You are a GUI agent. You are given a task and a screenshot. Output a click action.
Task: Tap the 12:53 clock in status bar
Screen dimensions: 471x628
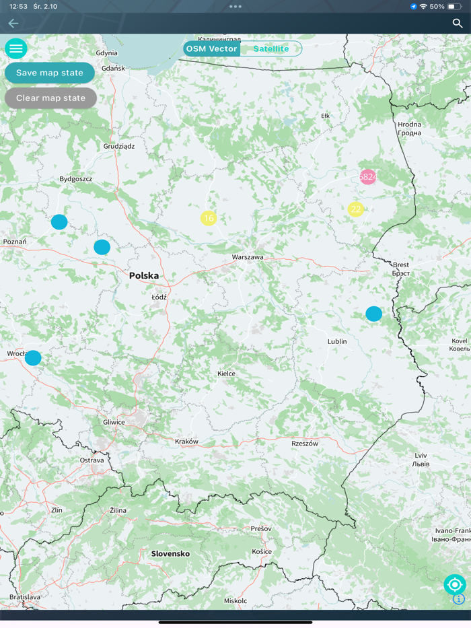pyautogui.click(x=18, y=7)
